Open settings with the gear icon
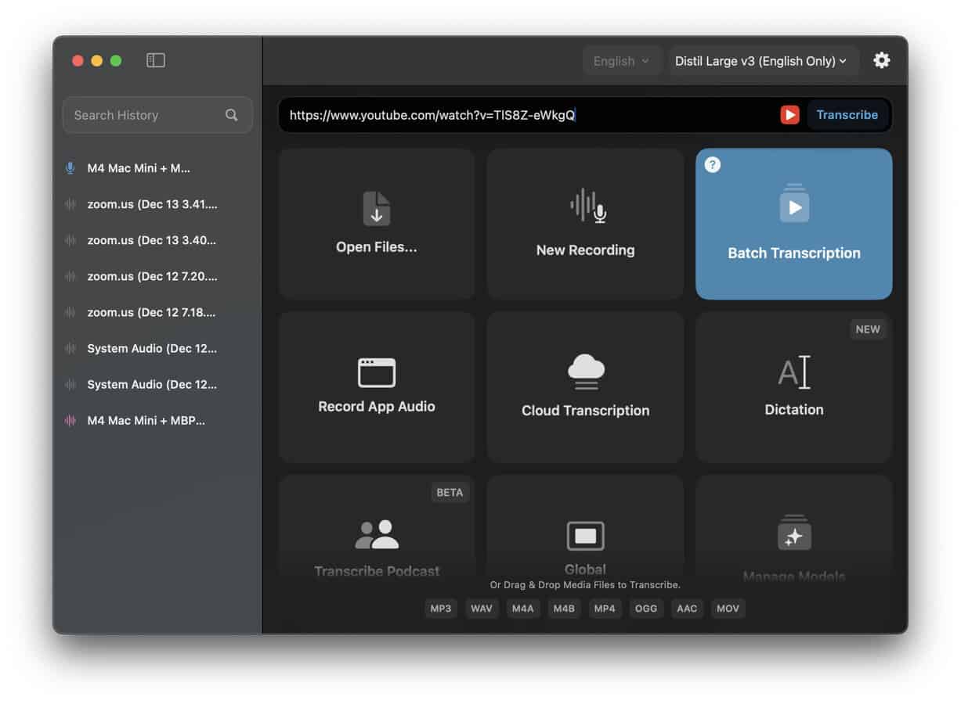The image size is (961, 704). coord(882,60)
